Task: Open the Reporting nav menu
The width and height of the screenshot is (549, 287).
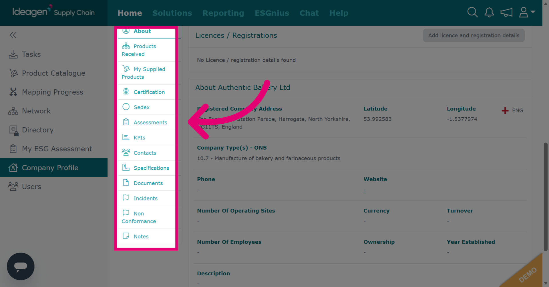Action: [x=223, y=13]
